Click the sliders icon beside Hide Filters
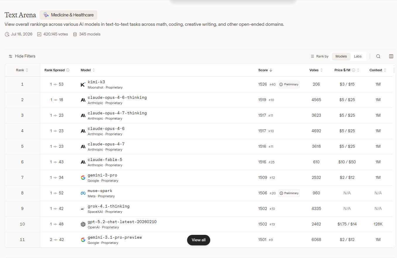Viewport: 397px width, 258px height. coord(11,56)
